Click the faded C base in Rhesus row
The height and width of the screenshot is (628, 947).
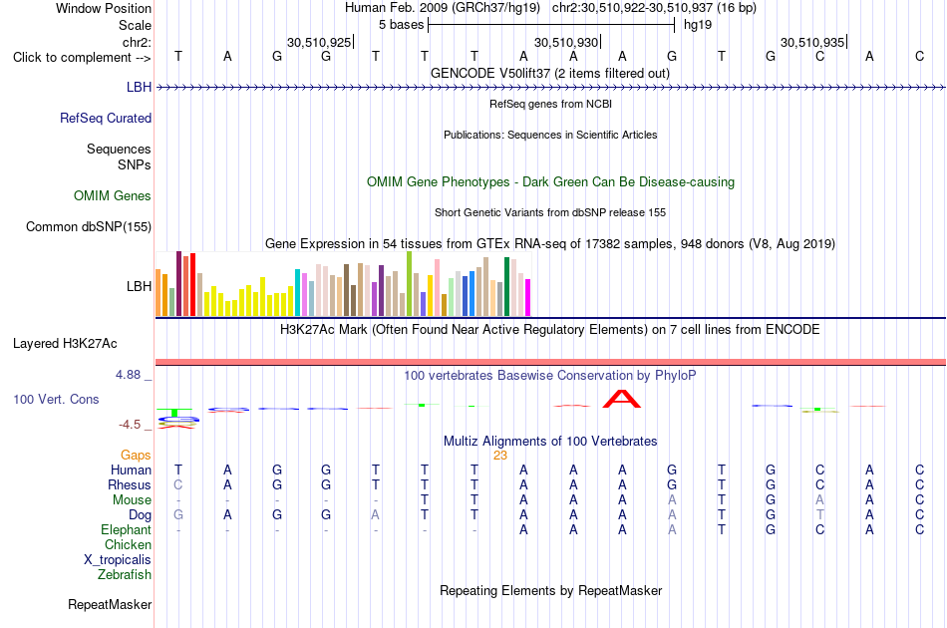pos(178,484)
